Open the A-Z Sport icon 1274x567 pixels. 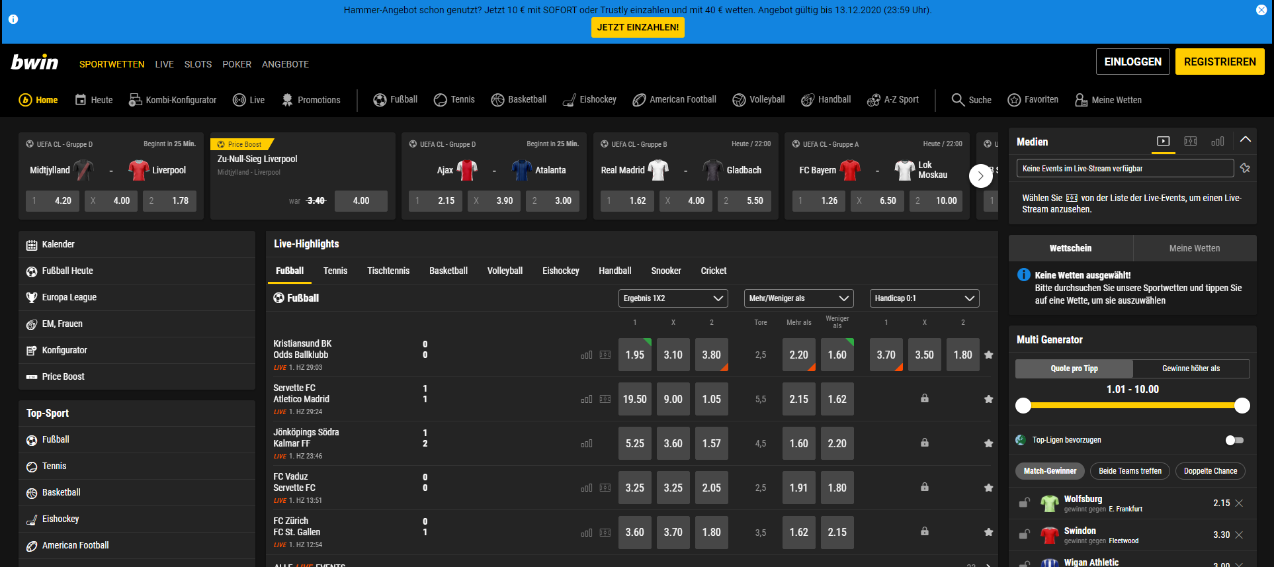pos(874,100)
